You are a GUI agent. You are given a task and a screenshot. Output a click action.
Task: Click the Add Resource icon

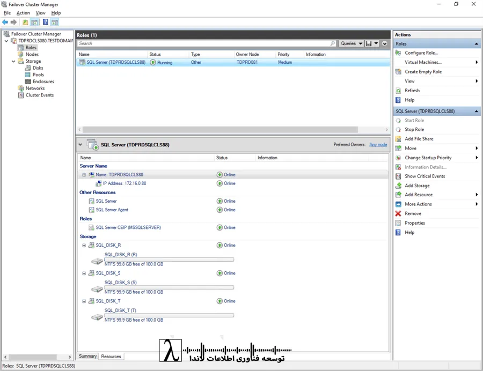(x=398, y=195)
